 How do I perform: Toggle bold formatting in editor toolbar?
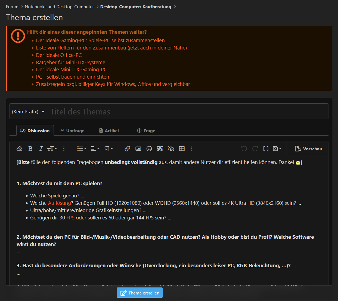pyautogui.click(x=30, y=149)
